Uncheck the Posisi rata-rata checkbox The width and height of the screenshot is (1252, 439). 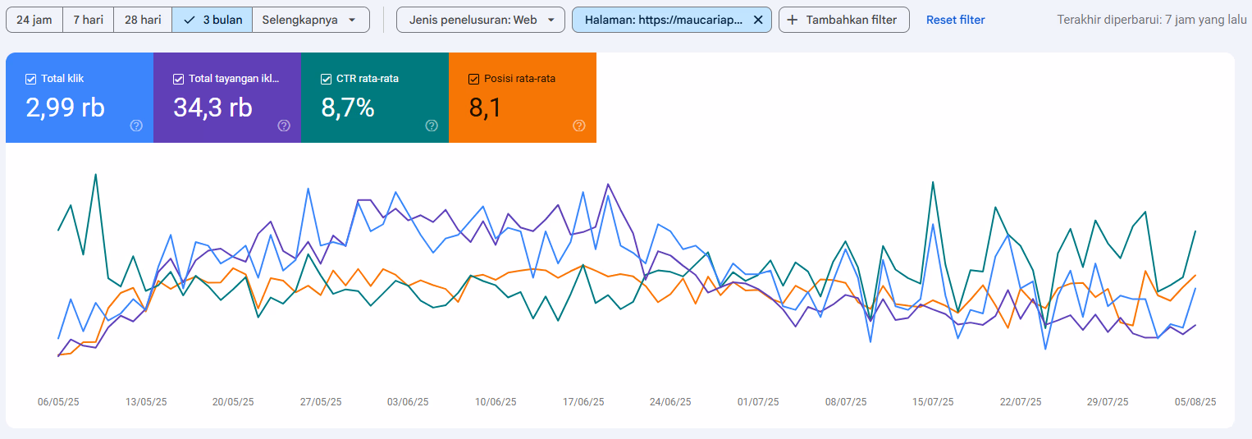point(473,79)
